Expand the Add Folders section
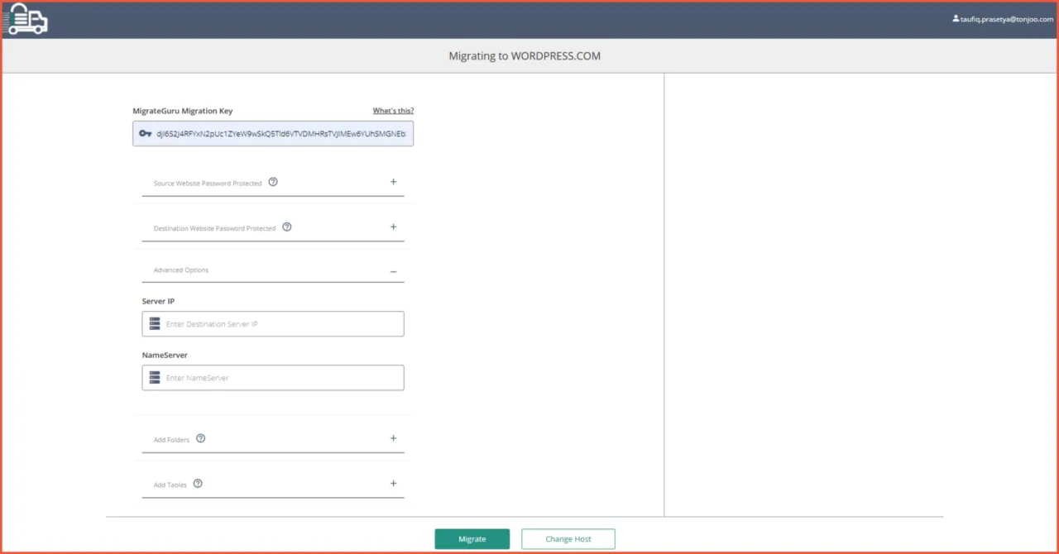This screenshot has height=554, width=1059. [393, 438]
